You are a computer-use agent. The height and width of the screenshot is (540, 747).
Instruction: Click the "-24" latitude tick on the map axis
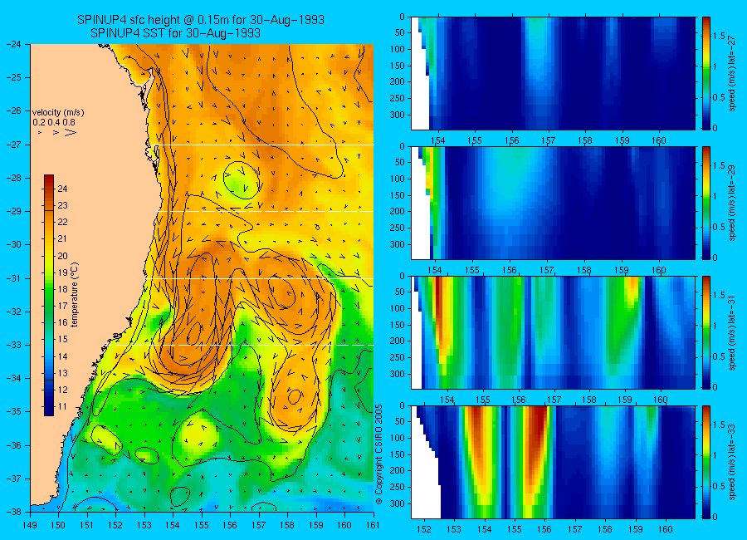13,44
